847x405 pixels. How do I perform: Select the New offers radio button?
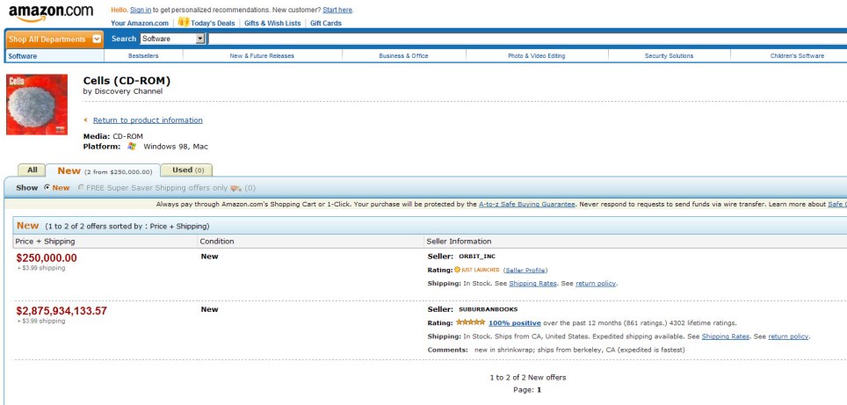tap(47, 188)
